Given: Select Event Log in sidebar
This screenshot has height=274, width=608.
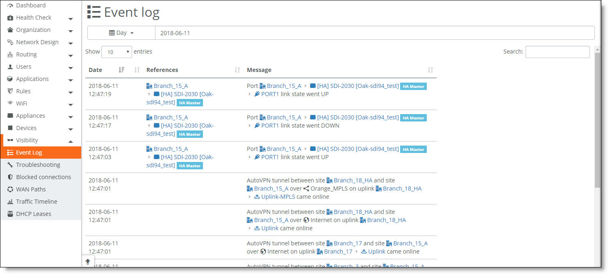Looking at the screenshot, I should click(41, 153).
